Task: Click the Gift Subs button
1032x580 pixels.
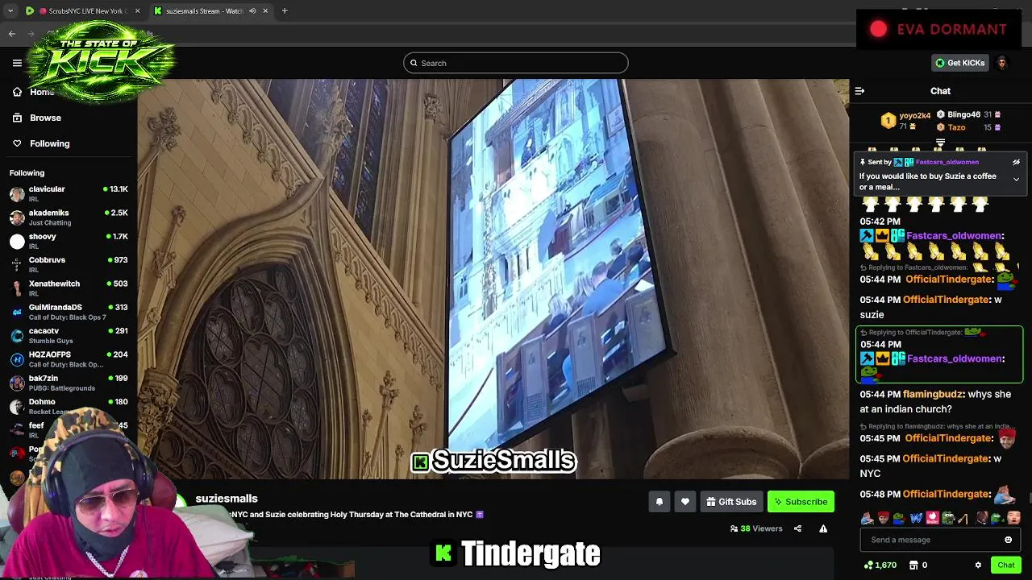Action: coord(731,502)
